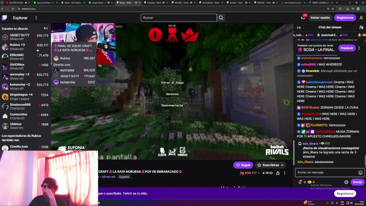The height and width of the screenshot is (206, 366).
Task: Open the VEGETTA777 channel in the sidebar
Action: point(25,37)
